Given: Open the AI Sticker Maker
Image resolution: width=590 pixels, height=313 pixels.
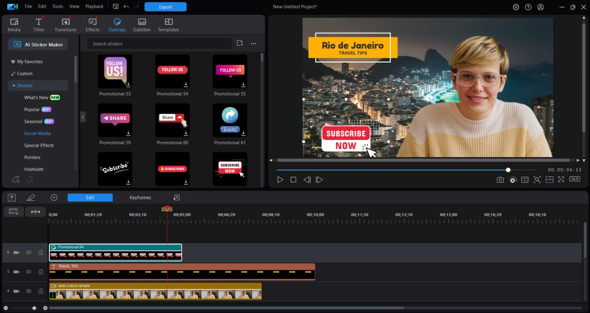Looking at the screenshot, I should (37, 44).
